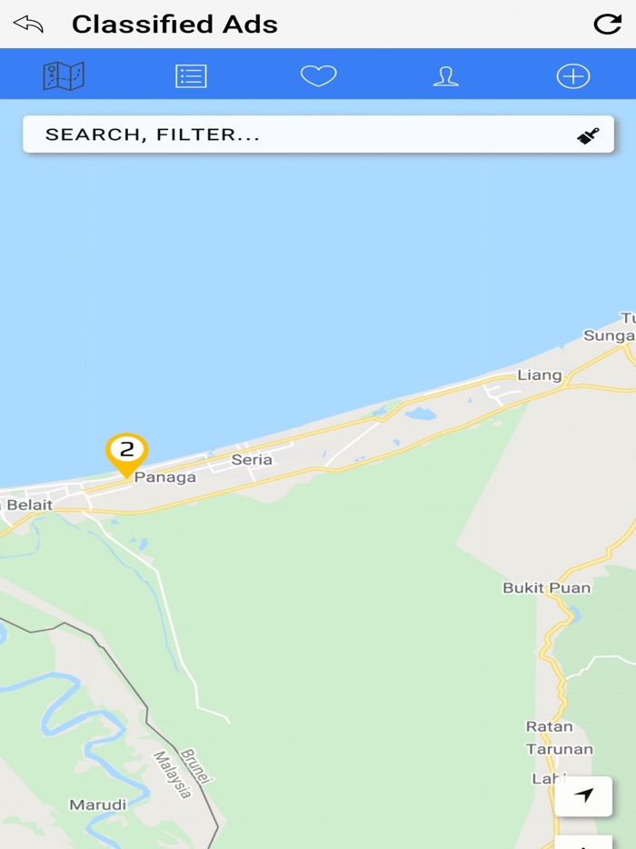Tap the Tarunan place label
Viewport: 636px width, 849px height.
click(560, 749)
